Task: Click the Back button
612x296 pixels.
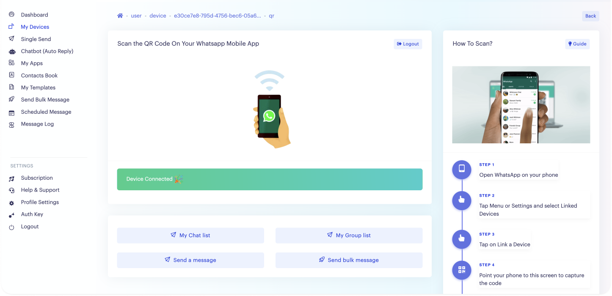Action: pyautogui.click(x=591, y=16)
